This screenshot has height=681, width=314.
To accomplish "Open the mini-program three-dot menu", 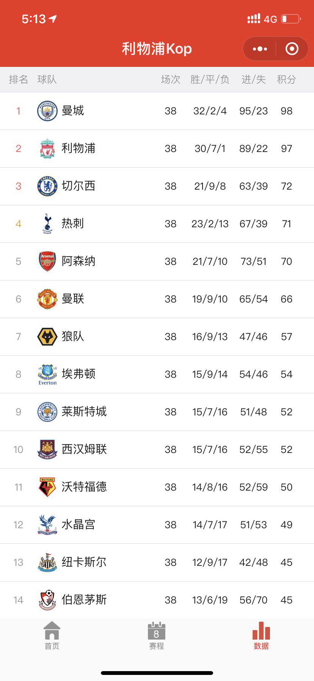I will coord(260,49).
